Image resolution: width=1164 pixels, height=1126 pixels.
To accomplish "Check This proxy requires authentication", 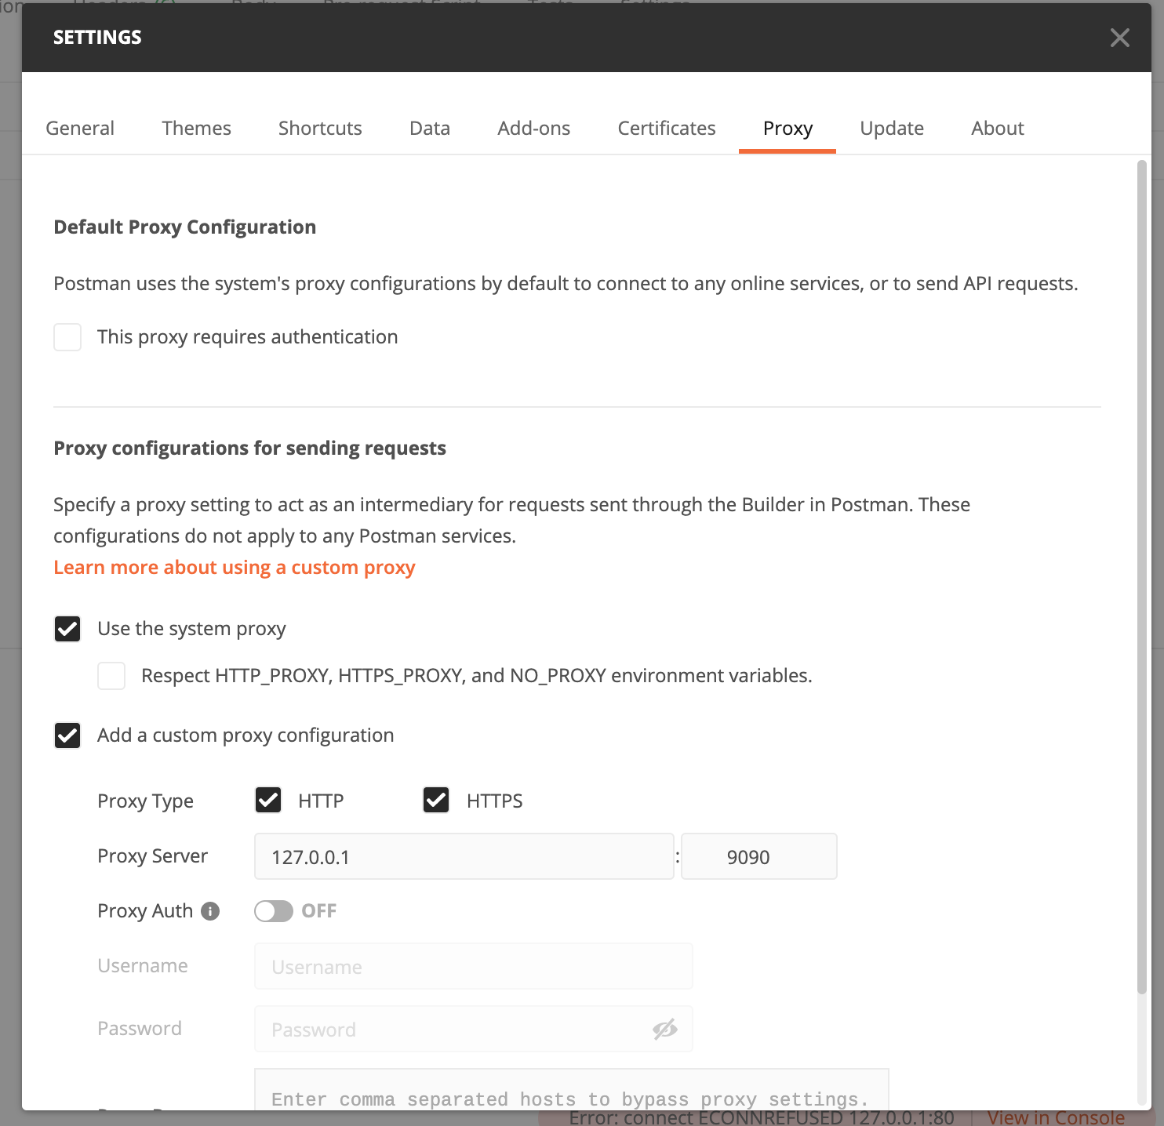I will coord(67,336).
